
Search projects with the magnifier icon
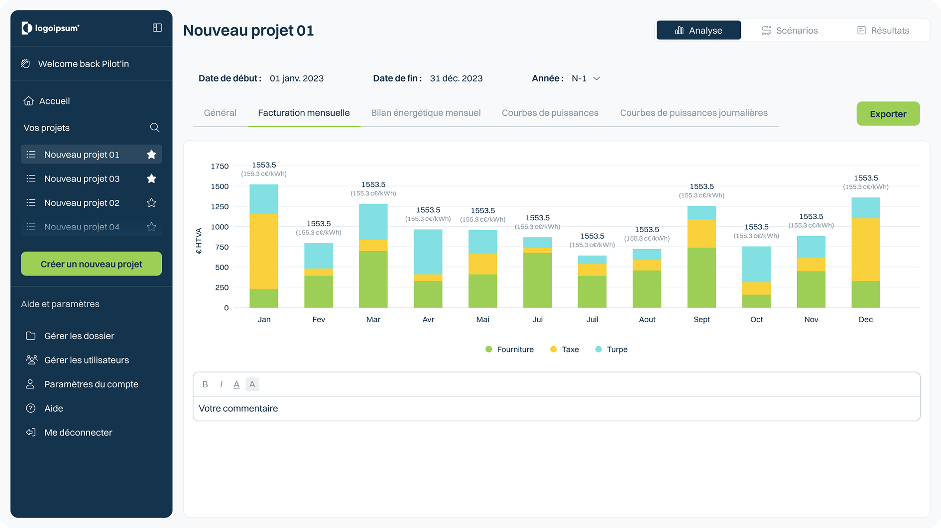point(155,128)
